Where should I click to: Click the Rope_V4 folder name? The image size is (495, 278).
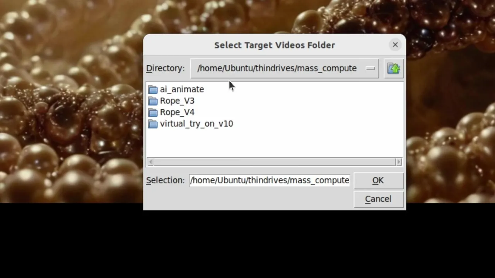click(177, 112)
